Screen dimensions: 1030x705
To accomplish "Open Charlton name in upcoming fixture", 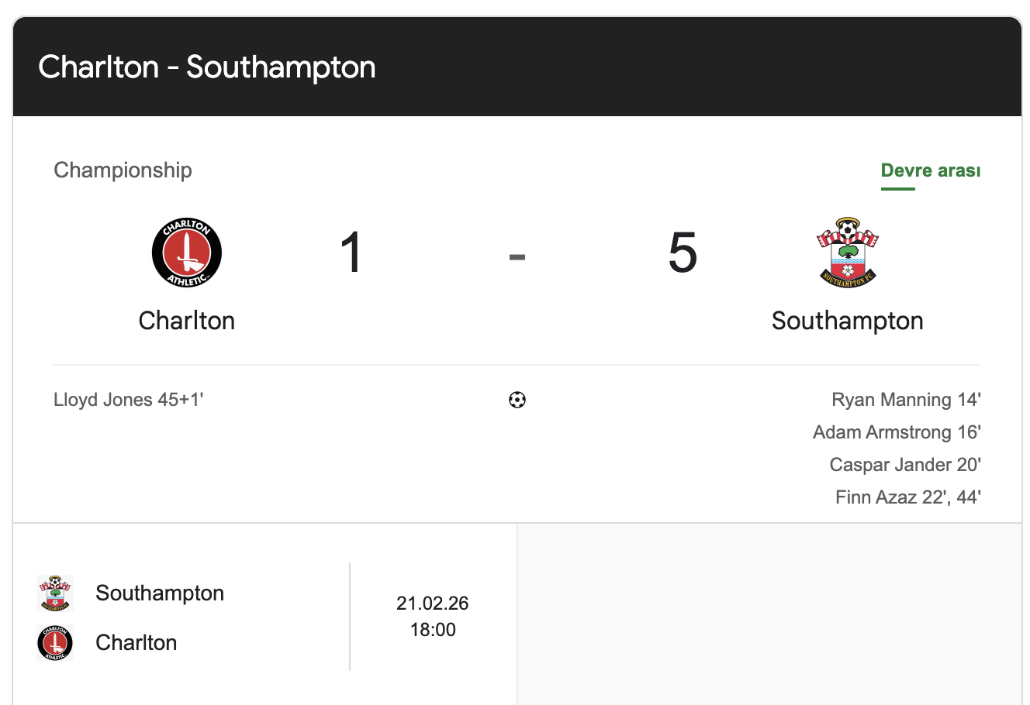I will point(137,643).
